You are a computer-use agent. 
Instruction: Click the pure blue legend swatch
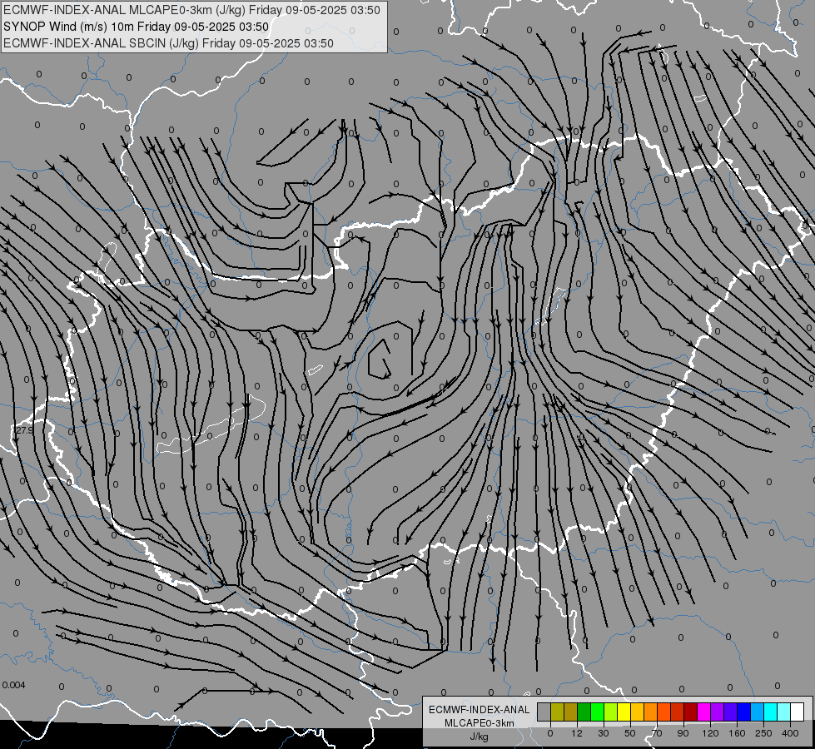[x=743, y=712]
